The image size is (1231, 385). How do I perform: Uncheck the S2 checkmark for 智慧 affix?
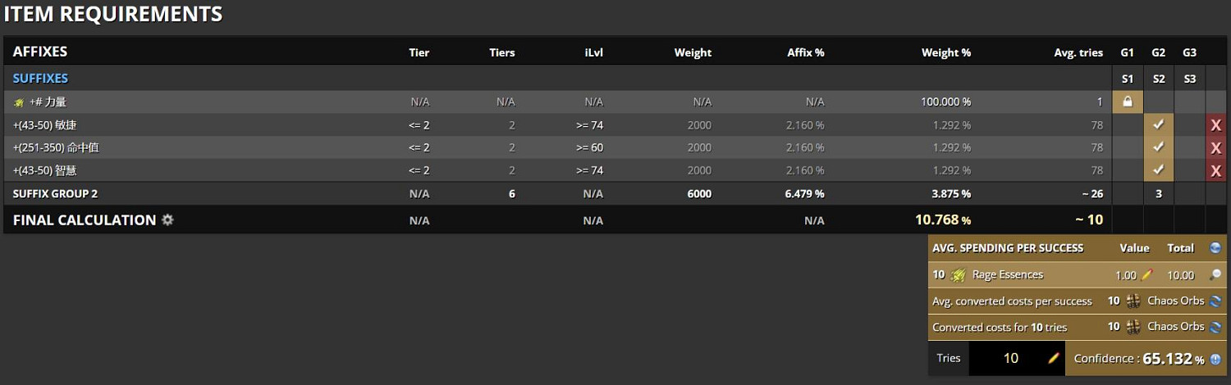coord(1158,170)
